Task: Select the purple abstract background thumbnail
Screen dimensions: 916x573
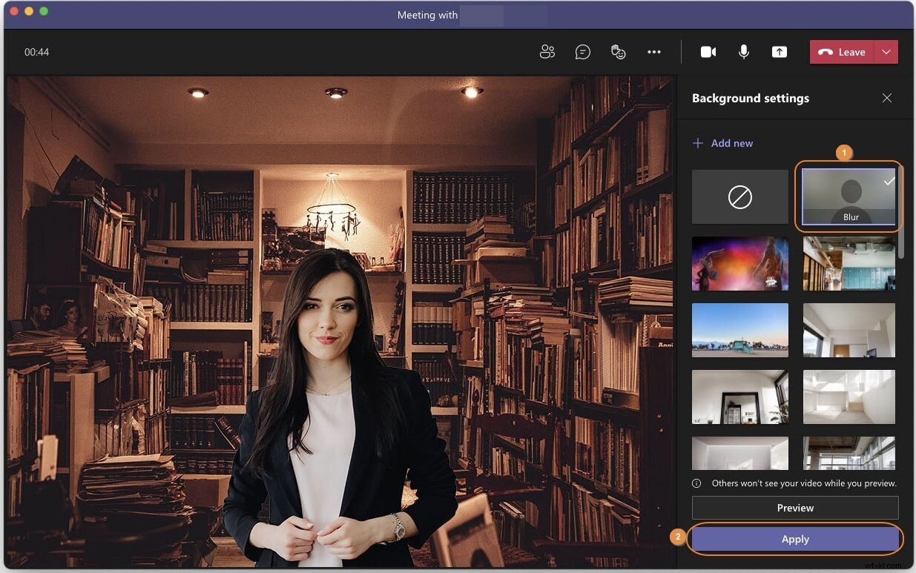Action: pos(739,263)
